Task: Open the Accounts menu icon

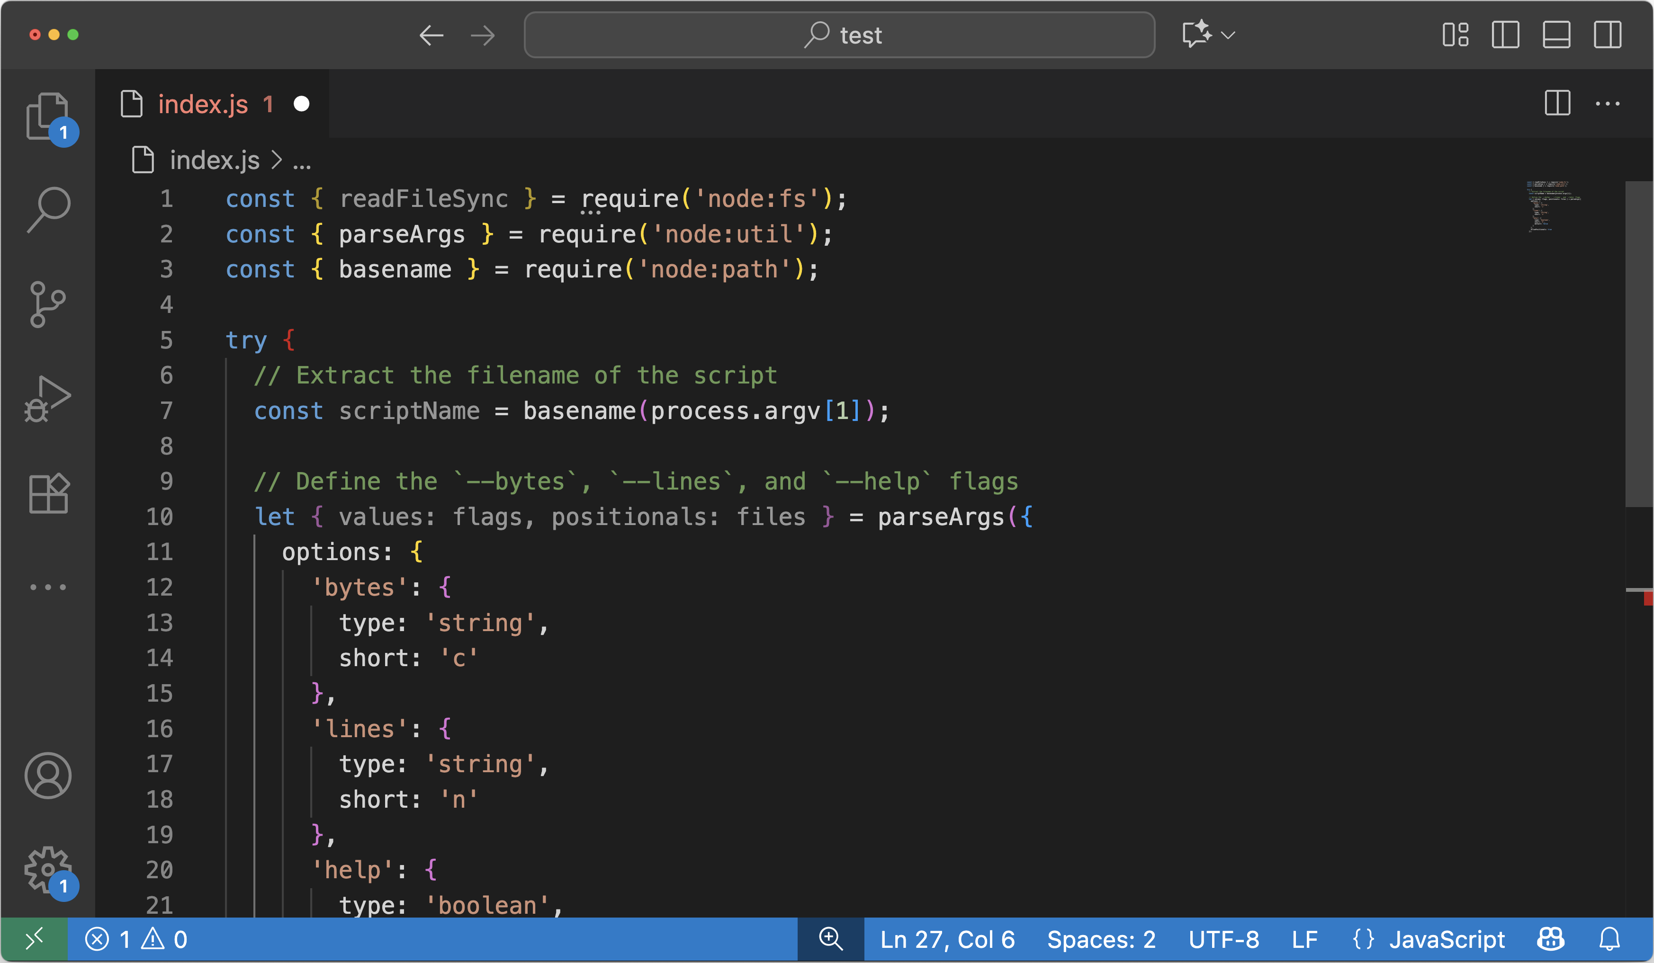Action: tap(48, 776)
